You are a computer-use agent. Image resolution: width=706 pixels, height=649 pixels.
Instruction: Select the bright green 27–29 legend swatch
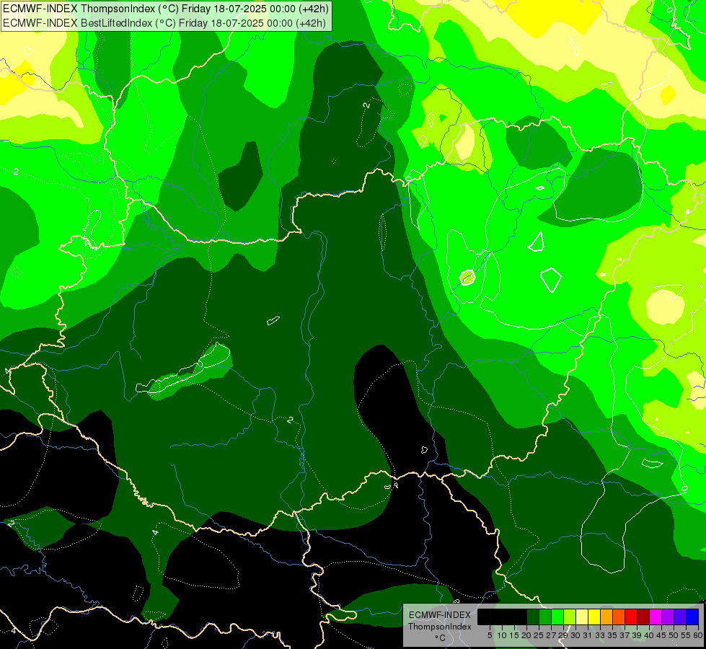pos(557,617)
